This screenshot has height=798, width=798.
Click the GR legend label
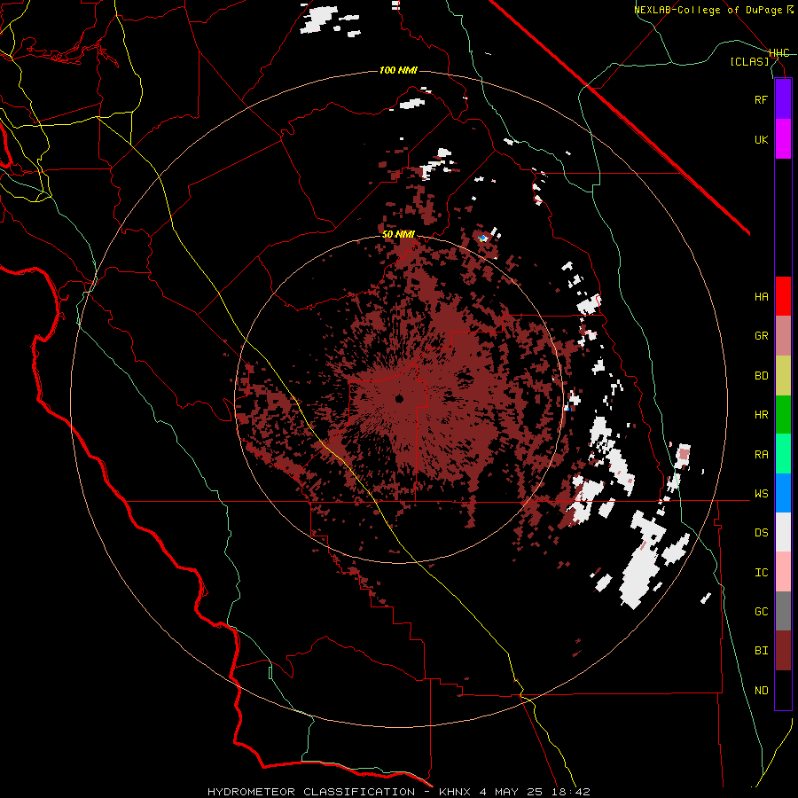pyautogui.click(x=761, y=336)
